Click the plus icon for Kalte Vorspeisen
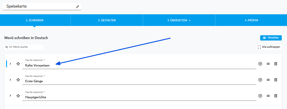 [x=260, y=64]
